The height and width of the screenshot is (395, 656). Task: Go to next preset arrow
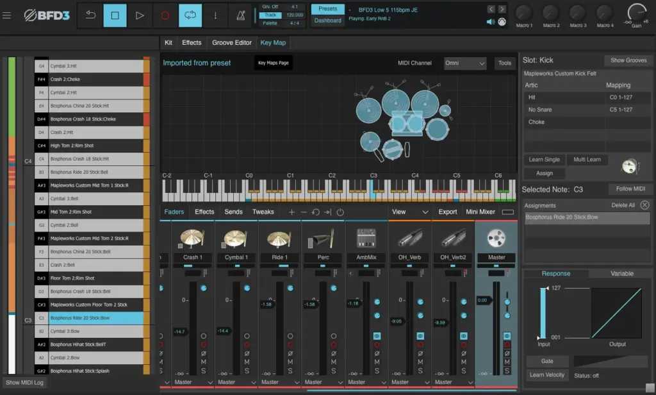coord(502,9)
